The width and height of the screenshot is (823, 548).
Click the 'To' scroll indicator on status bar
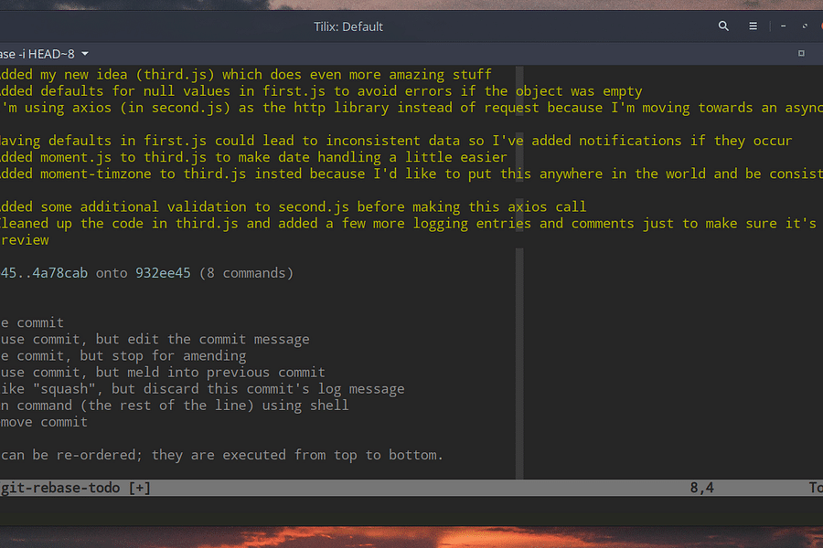[x=815, y=488]
